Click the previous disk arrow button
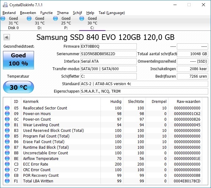211x188 pixels. [x=6, y=37]
